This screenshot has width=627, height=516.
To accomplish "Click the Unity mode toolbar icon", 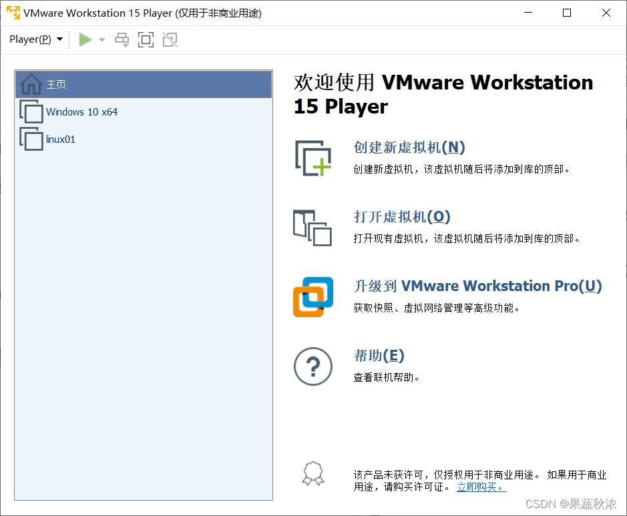I will pyautogui.click(x=169, y=39).
